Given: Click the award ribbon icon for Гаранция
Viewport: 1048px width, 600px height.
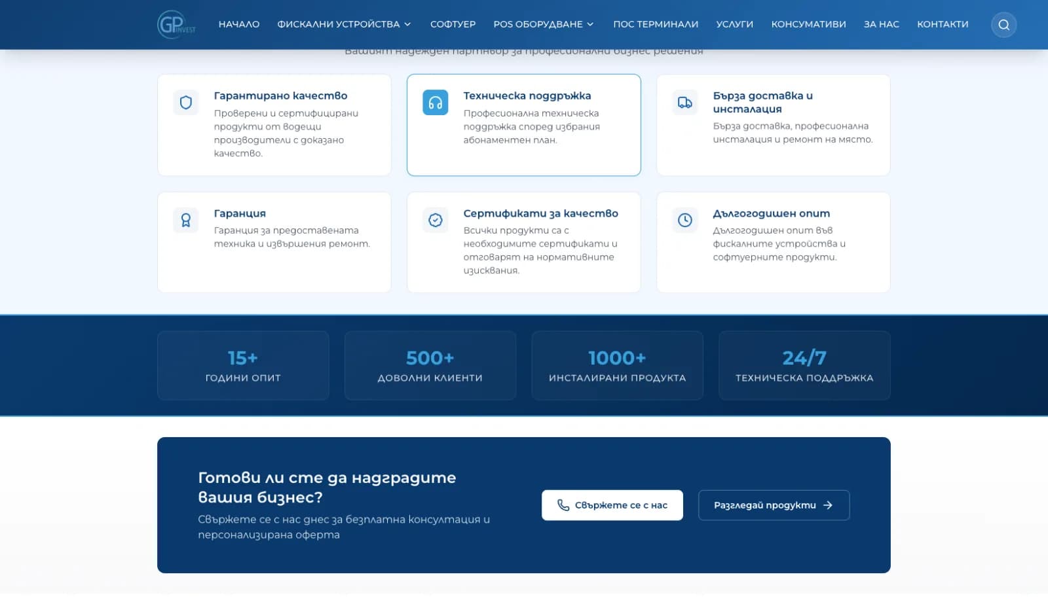Looking at the screenshot, I should (186, 221).
